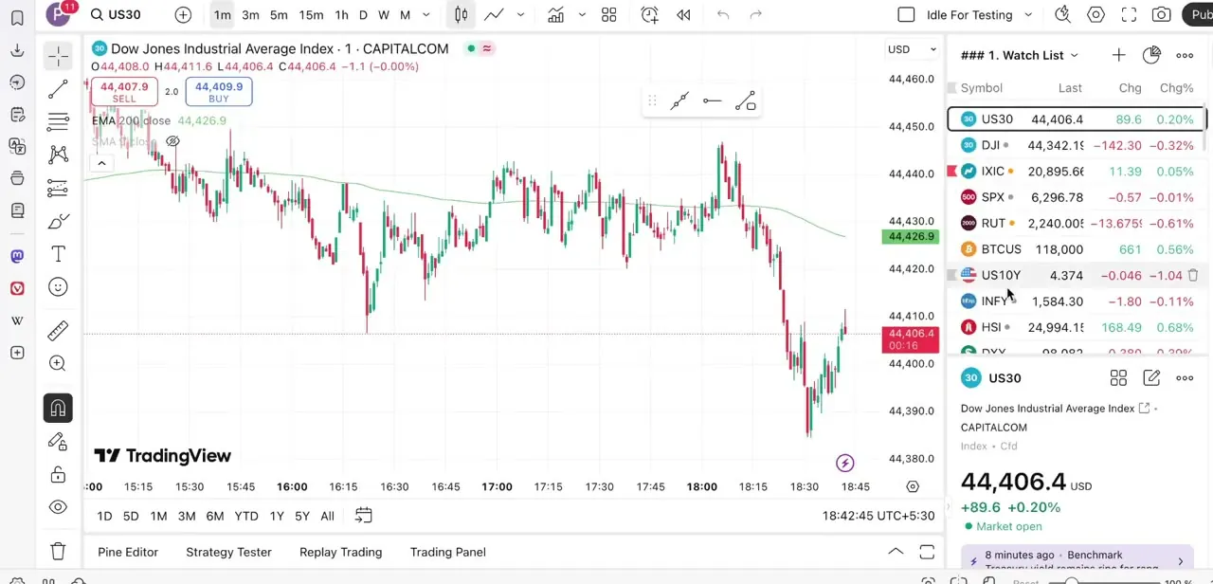Open the Wikipedia sidebar panel
The width and height of the screenshot is (1213, 584).
[17, 320]
